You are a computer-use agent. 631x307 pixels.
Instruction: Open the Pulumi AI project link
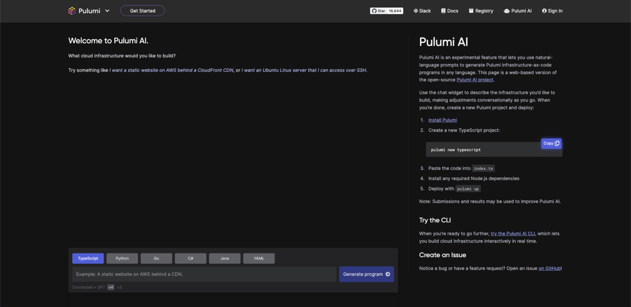click(475, 80)
